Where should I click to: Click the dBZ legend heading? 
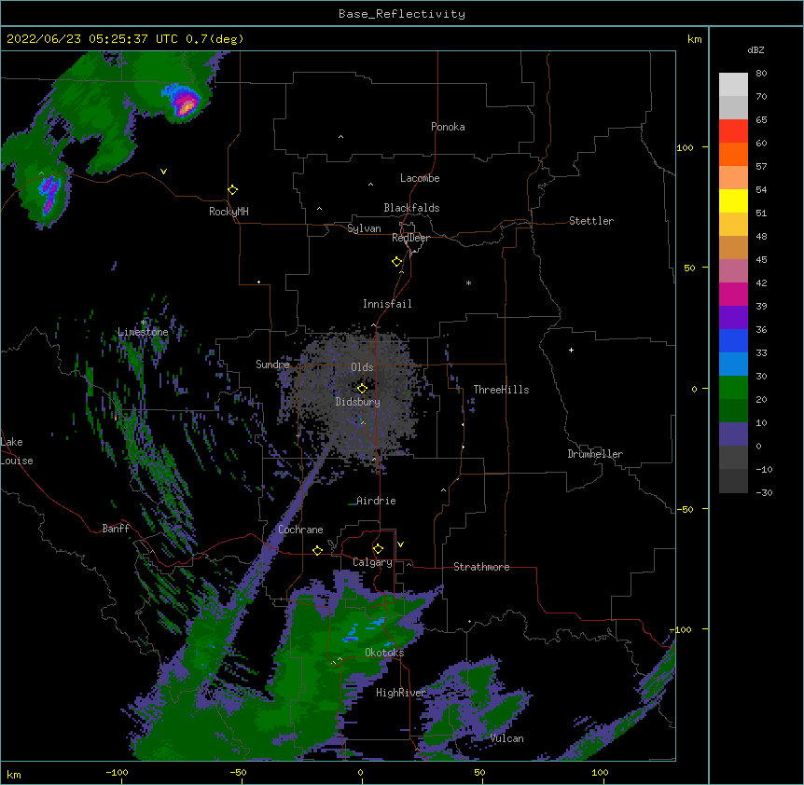point(755,50)
